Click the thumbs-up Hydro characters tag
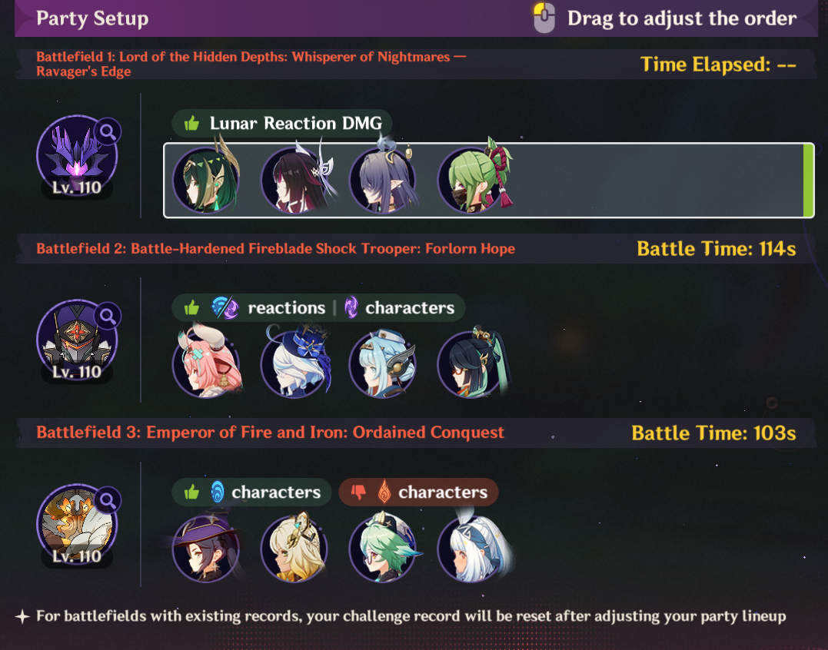 (x=251, y=492)
